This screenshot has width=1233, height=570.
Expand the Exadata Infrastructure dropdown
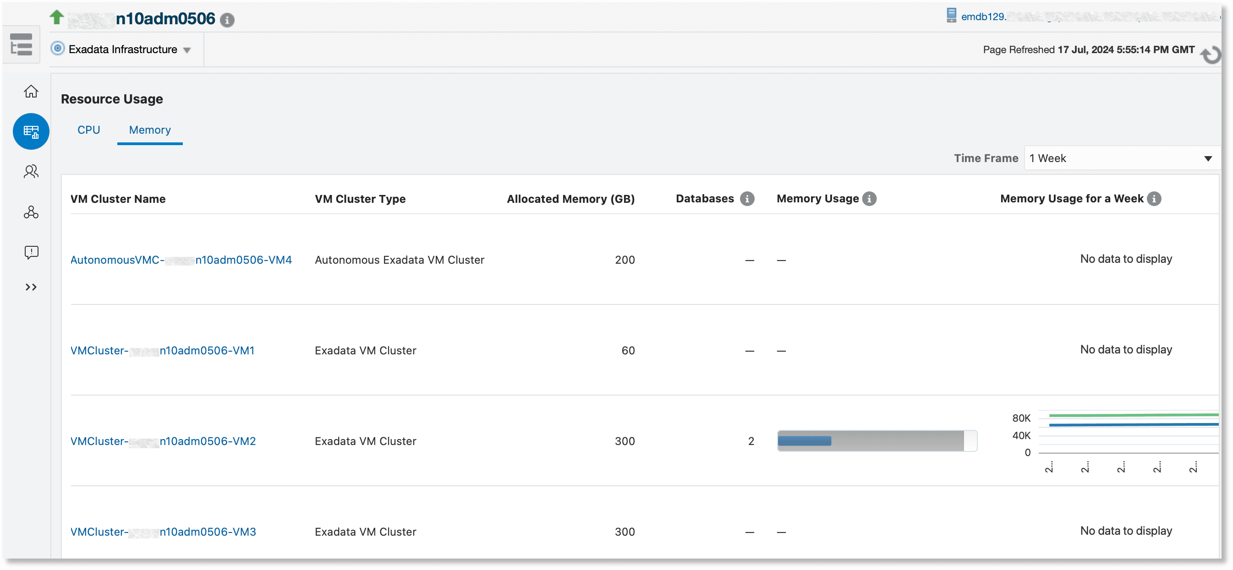188,49
